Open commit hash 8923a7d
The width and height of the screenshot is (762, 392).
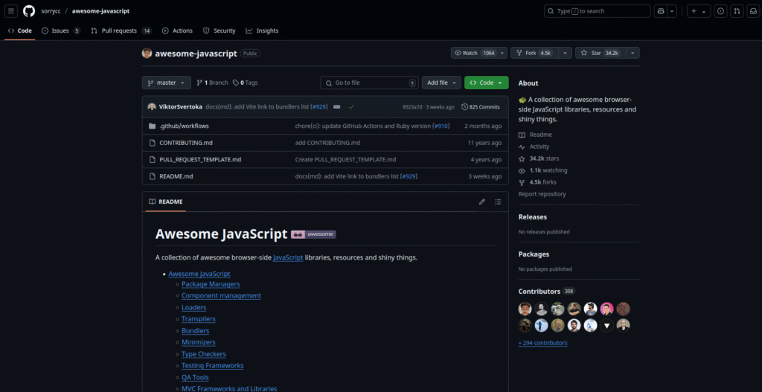pyautogui.click(x=414, y=107)
